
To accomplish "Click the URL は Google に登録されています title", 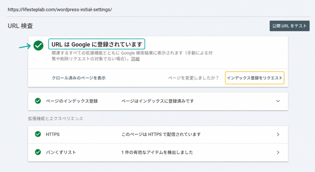I will point(97,44).
